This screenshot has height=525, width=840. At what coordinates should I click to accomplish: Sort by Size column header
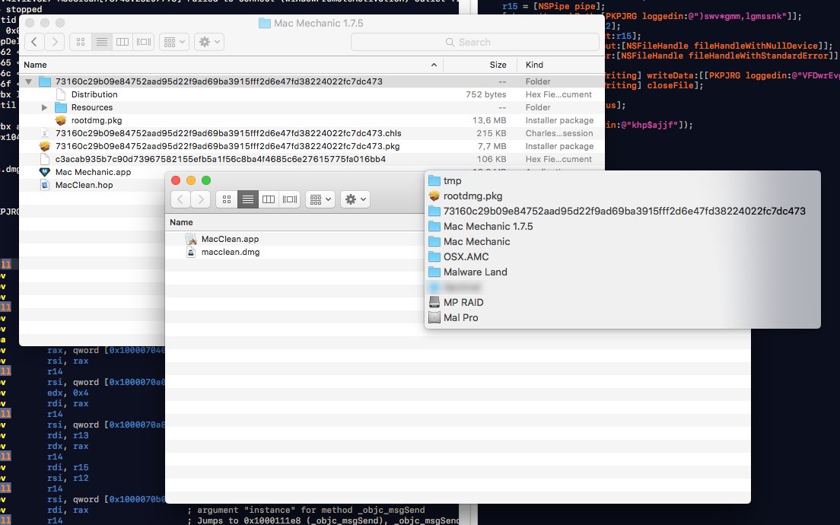pyautogui.click(x=498, y=65)
